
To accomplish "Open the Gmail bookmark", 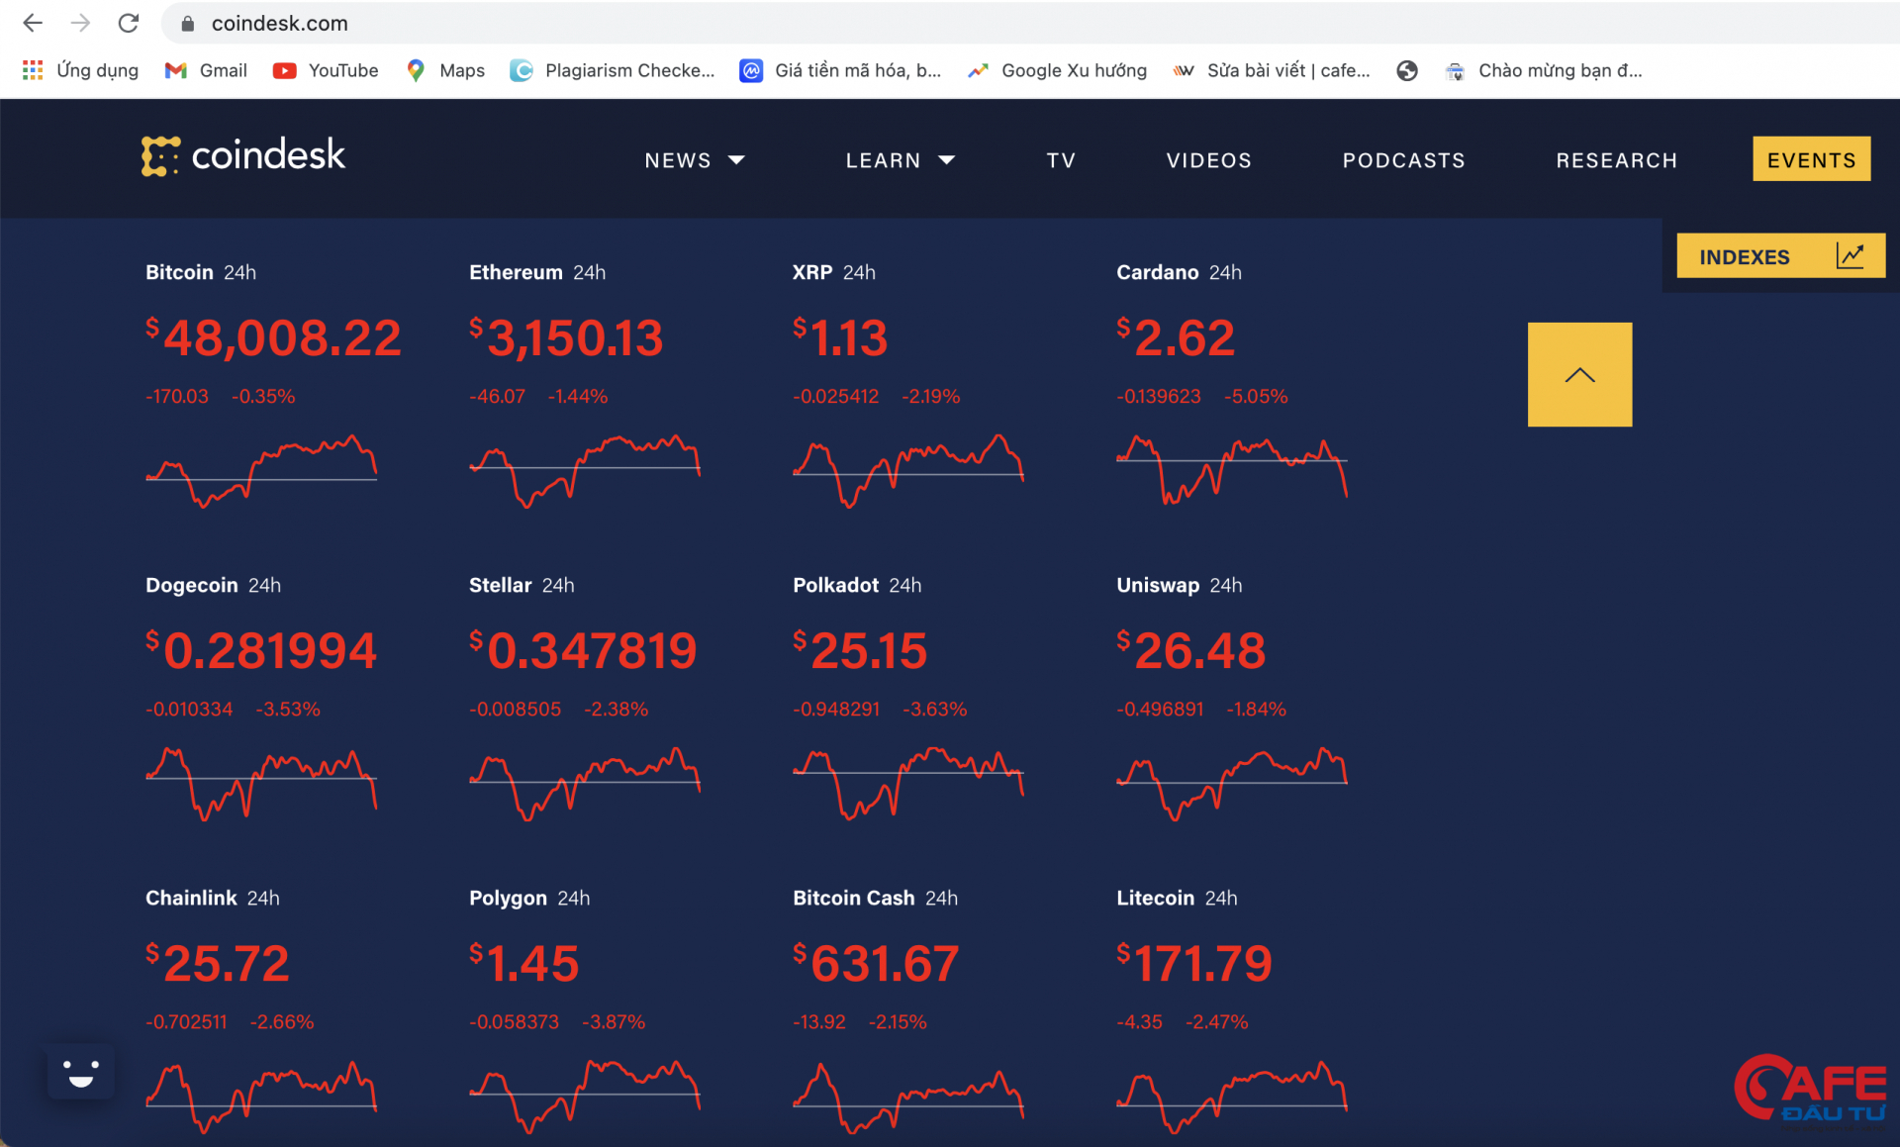I will click(206, 70).
